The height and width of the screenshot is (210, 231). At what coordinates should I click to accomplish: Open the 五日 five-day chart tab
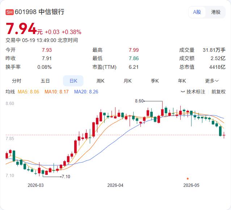pyautogui.click(x=45, y=81)
